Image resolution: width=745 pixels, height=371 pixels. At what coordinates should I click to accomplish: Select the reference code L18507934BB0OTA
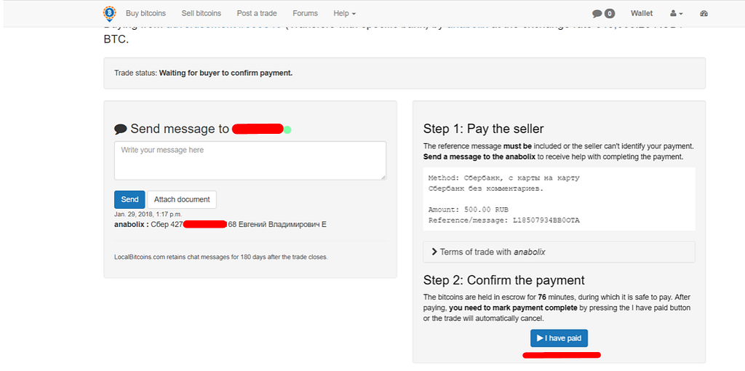[x=546, y=220]
